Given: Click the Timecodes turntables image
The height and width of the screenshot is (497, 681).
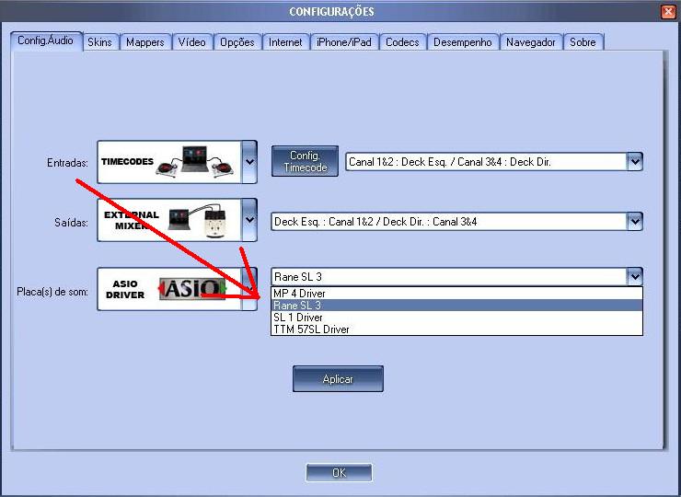Looking at the screenshot, I should [194, 162].
